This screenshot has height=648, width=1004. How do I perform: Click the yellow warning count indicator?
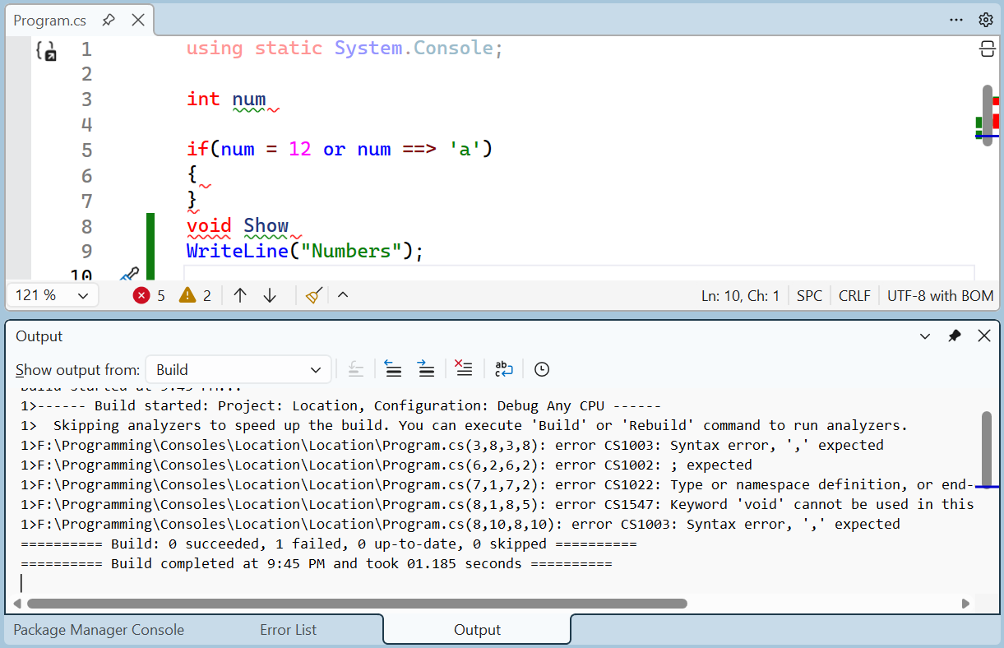tap(195, 295)
